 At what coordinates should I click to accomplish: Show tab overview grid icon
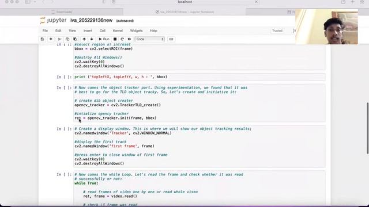point(362,2)
